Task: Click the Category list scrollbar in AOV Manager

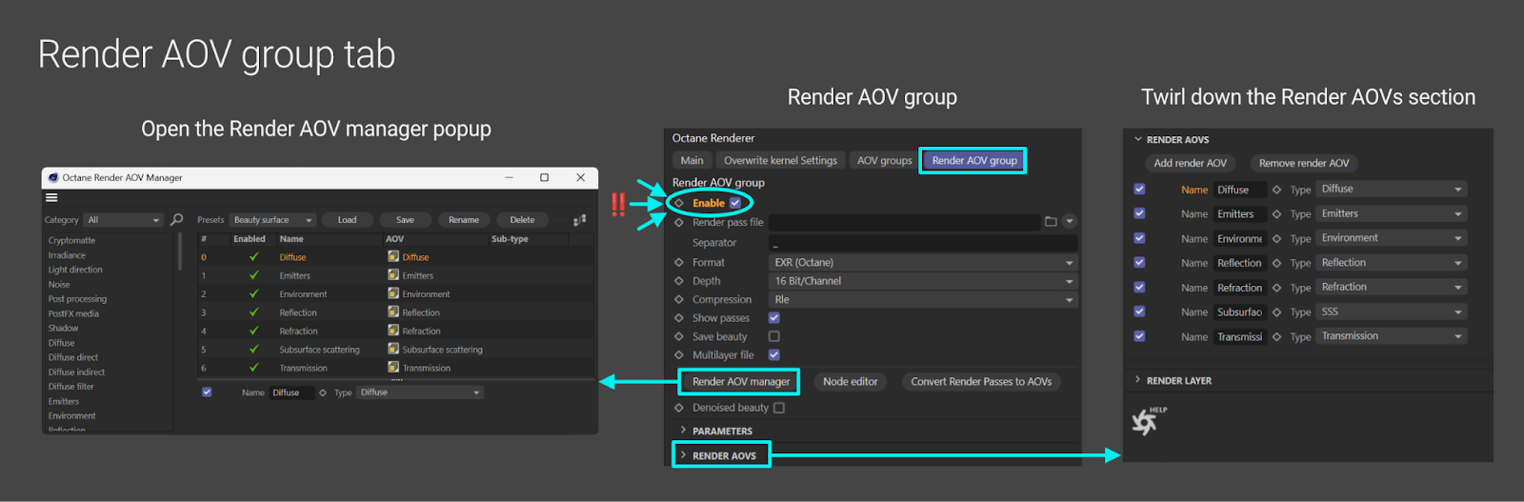Action: pyautogui.click(x=179, y=252)
